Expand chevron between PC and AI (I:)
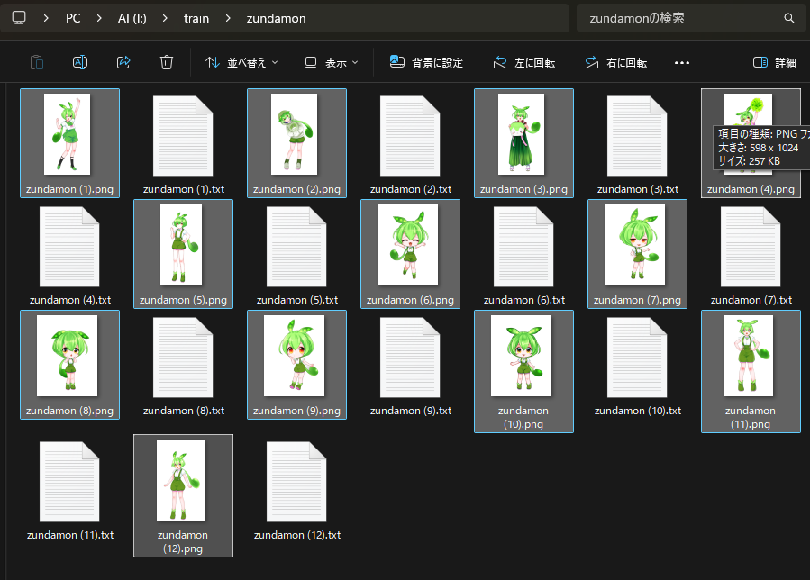The width and height of the screenshot is (810, 580). 99,18
